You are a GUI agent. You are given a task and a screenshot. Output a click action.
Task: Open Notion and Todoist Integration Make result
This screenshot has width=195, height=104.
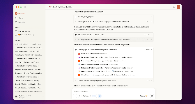pos(106,57)
